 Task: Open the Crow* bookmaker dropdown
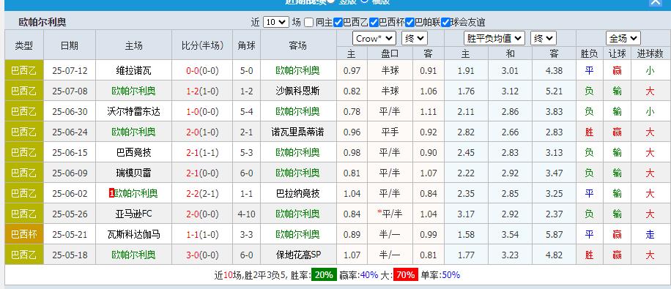pos(374,39)
